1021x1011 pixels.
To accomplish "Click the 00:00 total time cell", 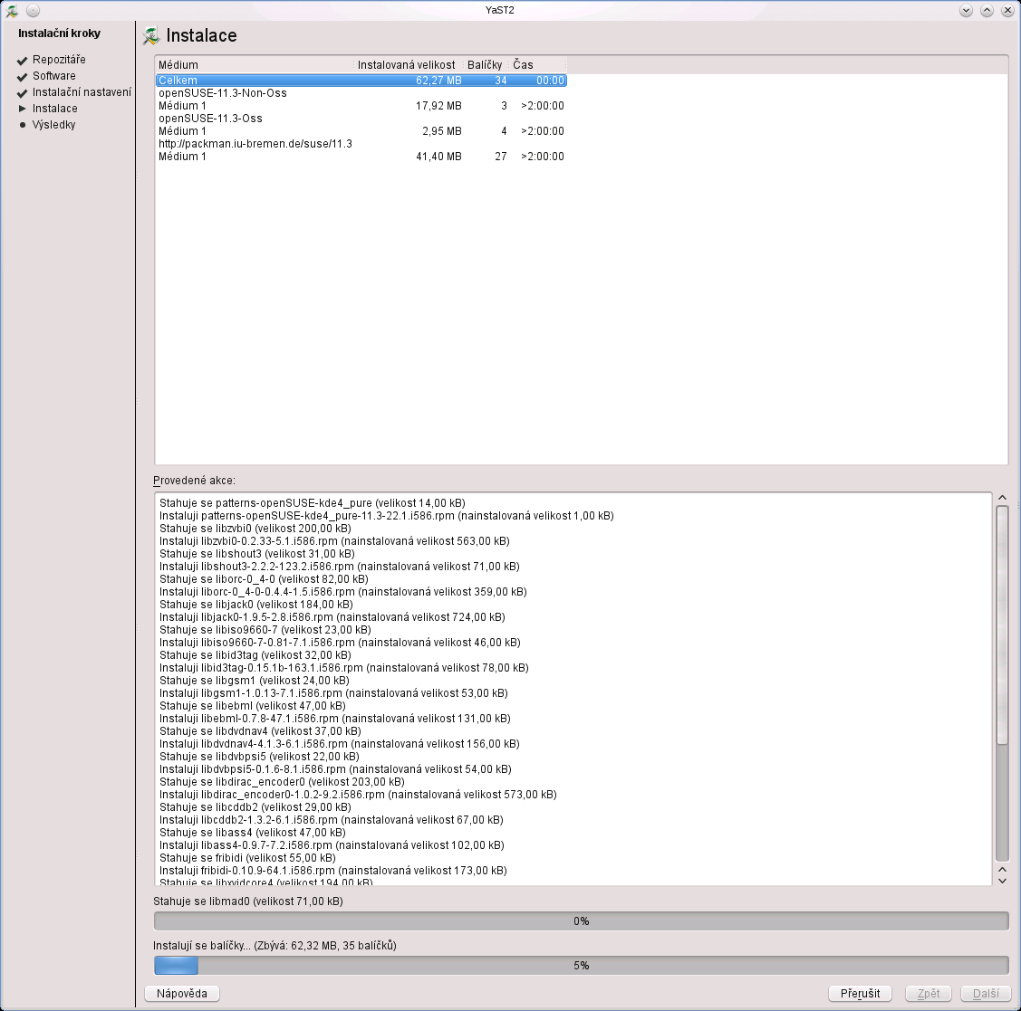I will [550, 81].
